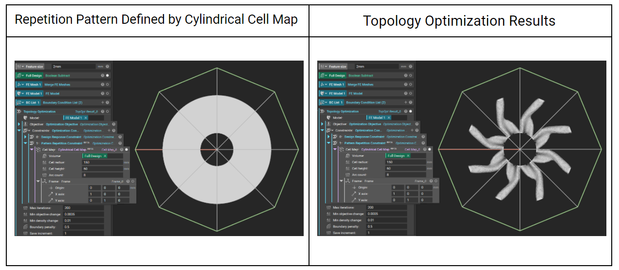The height and width of the screenshot is (270, 619).
Task: Expand the Objective row in left screenshot
Action: tap(19, 124)
